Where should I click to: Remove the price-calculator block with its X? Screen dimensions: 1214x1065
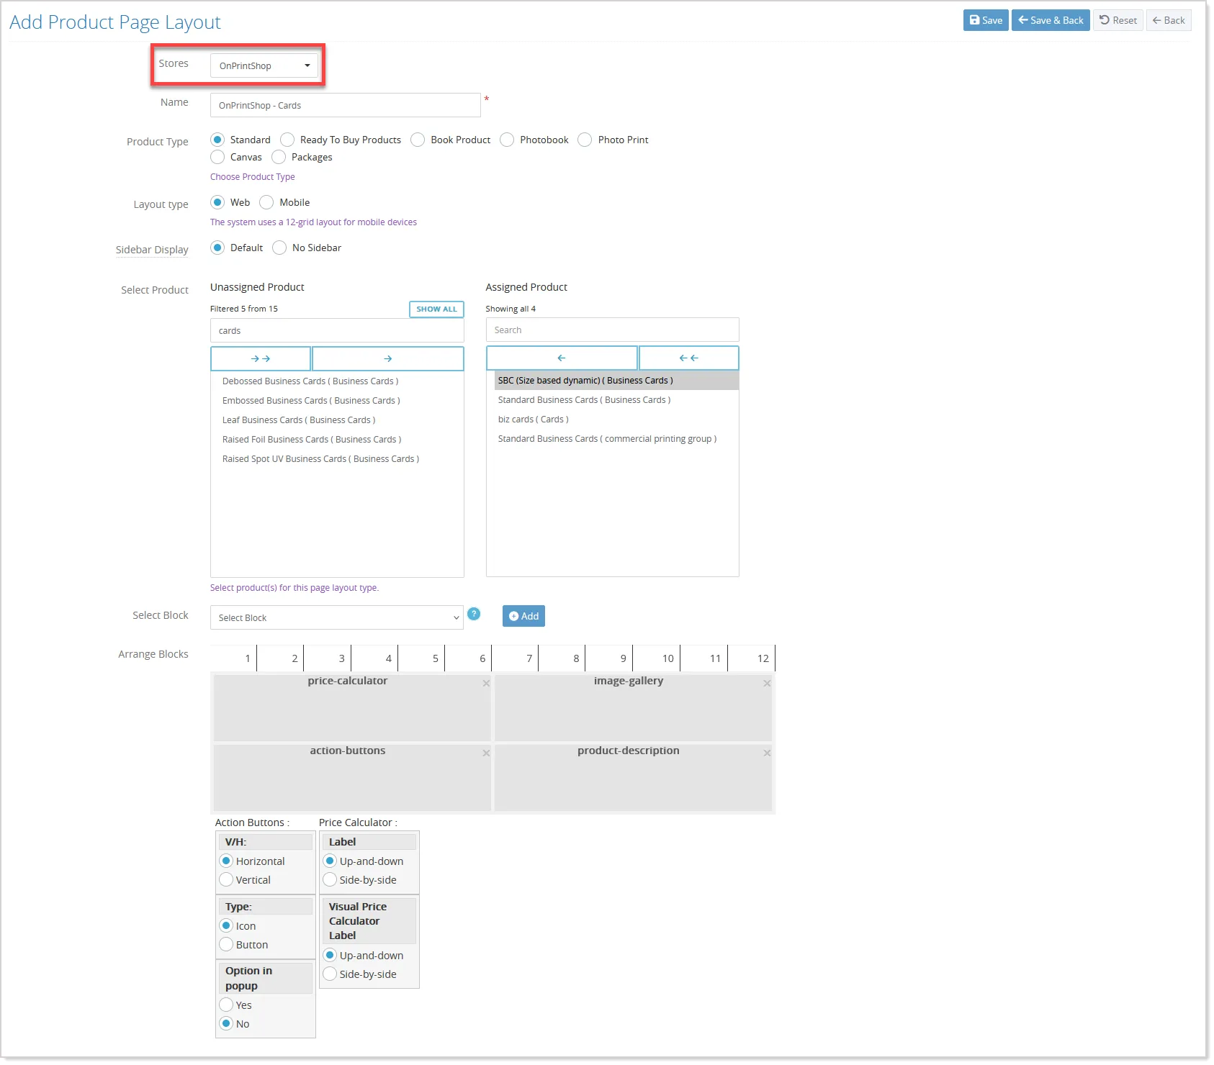(486, 683)
